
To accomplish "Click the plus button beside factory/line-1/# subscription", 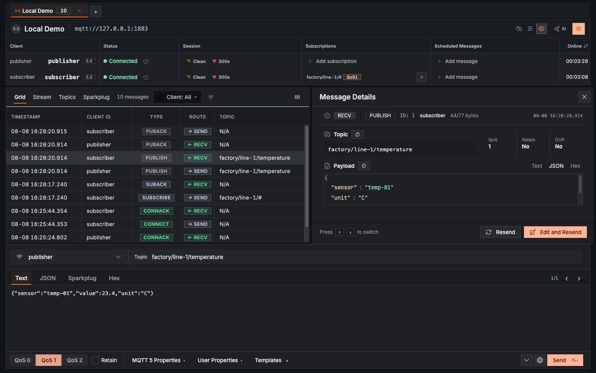I will 422,77.
